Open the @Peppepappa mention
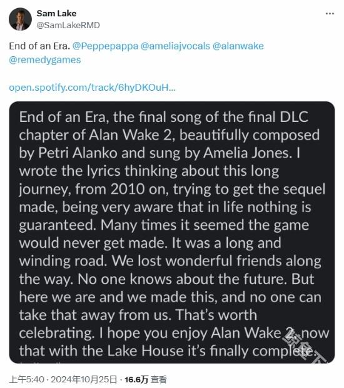This screenshot has height=388, width=344. click(x=105, y=46)
